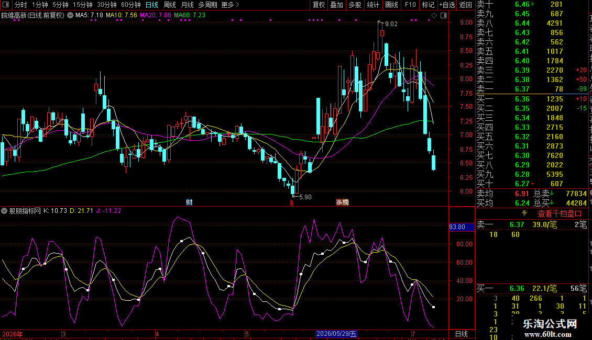
Task: Click the 总买 44284 total
Action: (x=576, y=203)
